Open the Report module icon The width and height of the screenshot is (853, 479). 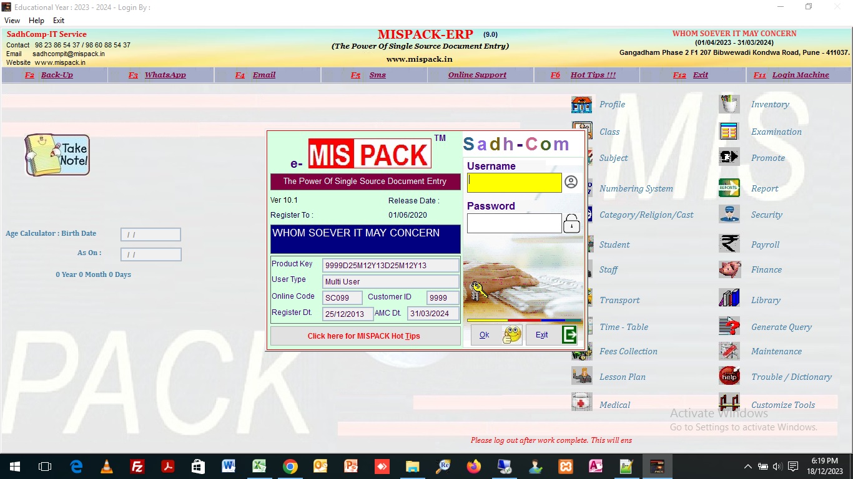pyautogui.click(x=729, y=188)
